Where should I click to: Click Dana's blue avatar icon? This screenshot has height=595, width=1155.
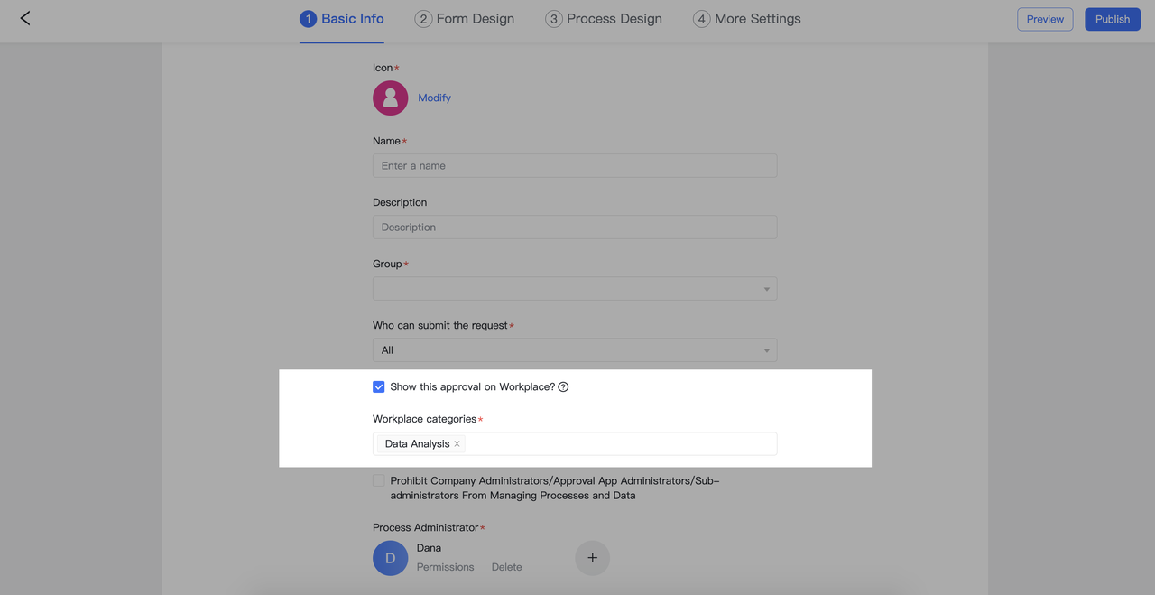coord(390,558)
